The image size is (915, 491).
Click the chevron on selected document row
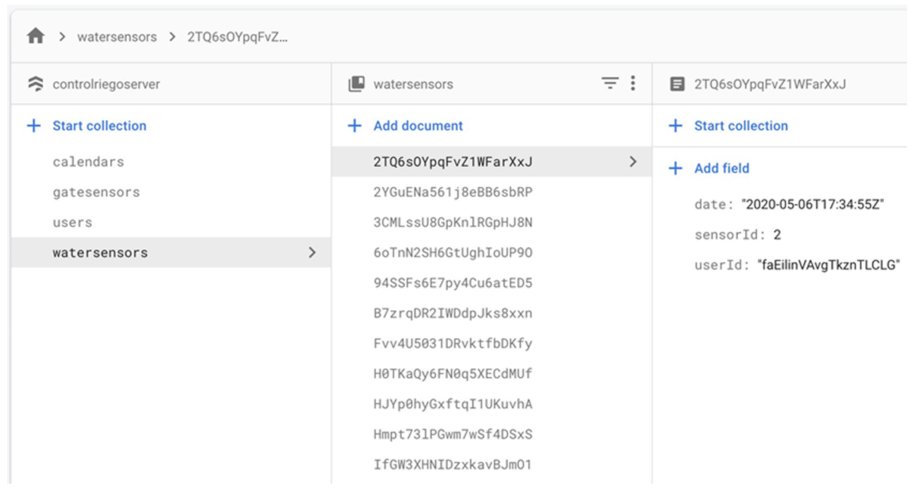tap(633, 162)
